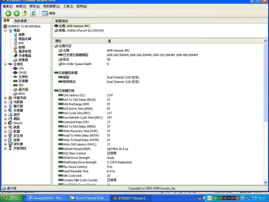Click the Up one level toolbar icon

[x=25, y=13]
